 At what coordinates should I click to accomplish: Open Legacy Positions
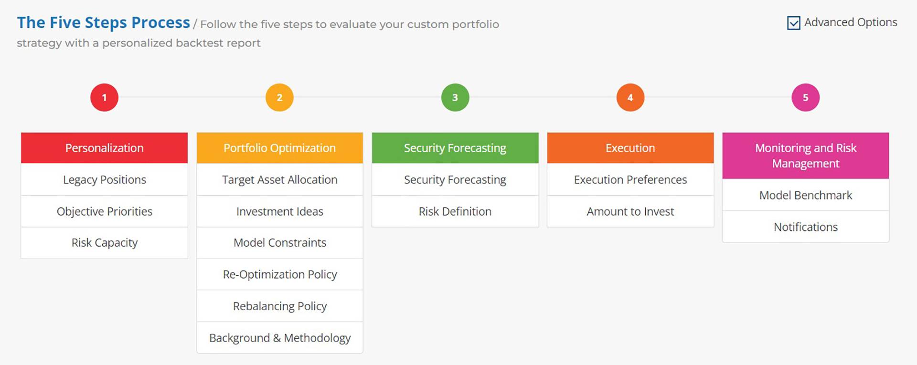click(x=104, y=179)
